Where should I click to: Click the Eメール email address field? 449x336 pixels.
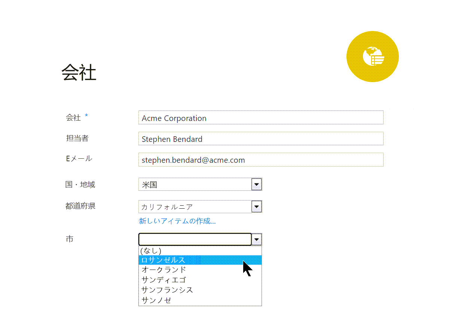260,160
